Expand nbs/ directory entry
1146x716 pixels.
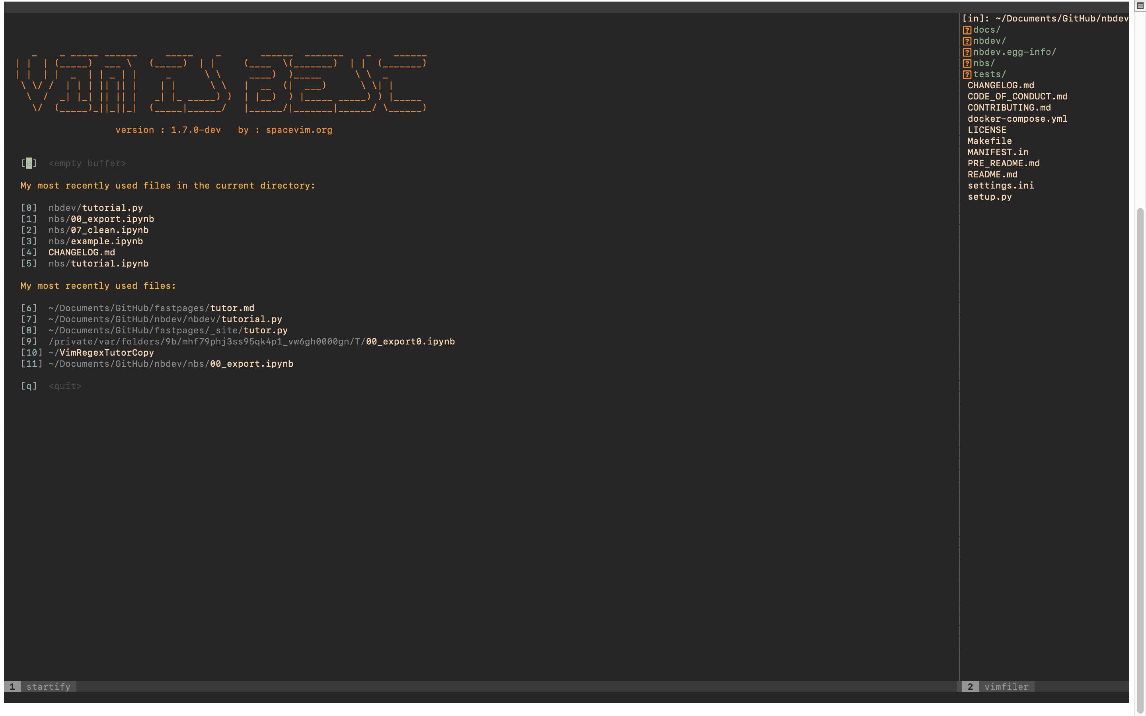pyautogui.click(x=984, y=64)
